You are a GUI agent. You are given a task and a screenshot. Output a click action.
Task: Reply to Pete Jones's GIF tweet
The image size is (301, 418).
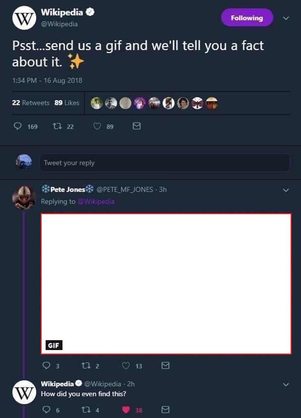point(47,365)
